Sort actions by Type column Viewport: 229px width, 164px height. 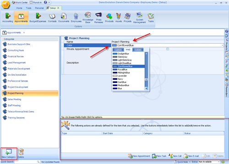click(x=82, y=133)
